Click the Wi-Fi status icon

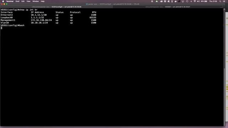click(x=195, y=1)
